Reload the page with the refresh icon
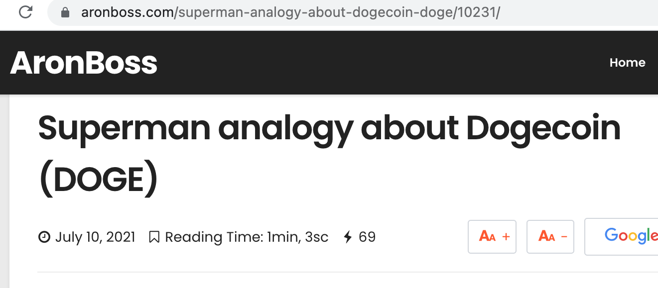Image resolution: width=658 pixels, height=288 pixels. (x=25, y=12)
